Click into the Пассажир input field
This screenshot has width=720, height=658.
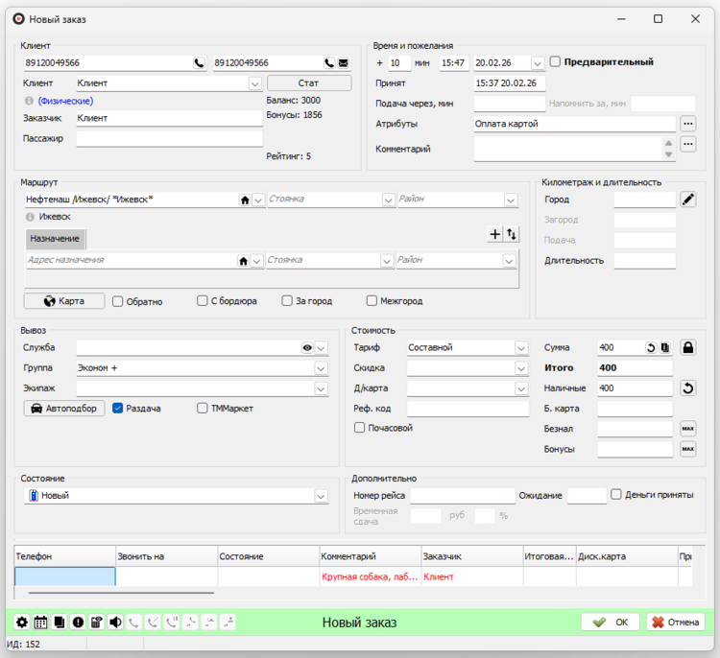pyautogui.click(x=169, y=139)
